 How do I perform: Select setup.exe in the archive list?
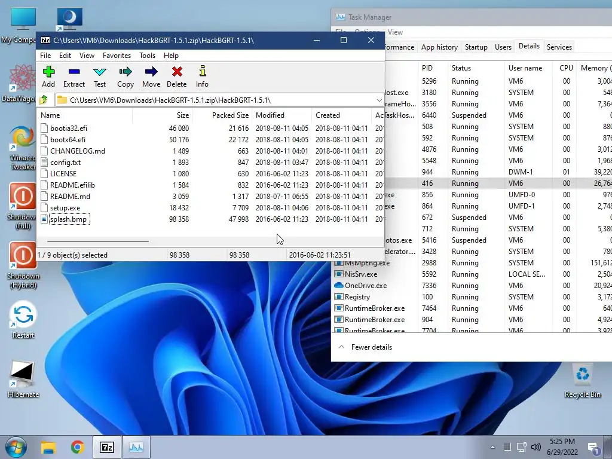(x=65, y=207)
